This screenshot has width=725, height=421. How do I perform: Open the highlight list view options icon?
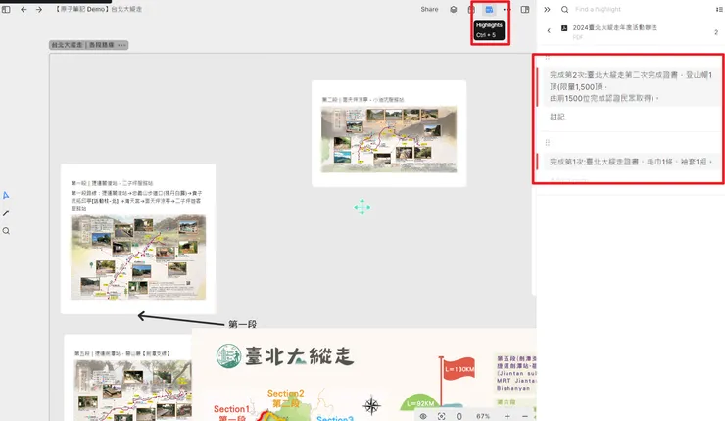tap(719, 9)
